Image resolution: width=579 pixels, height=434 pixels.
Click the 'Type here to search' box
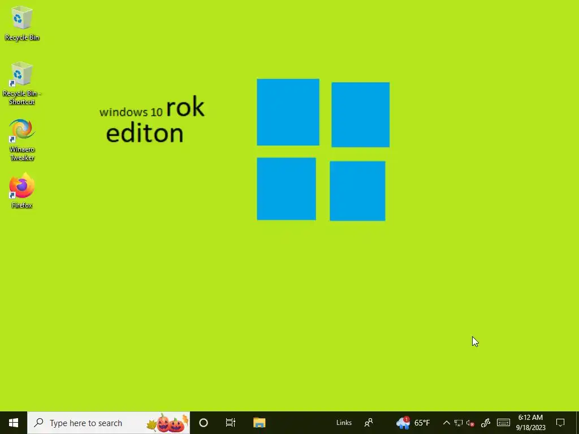click(109, 423)
